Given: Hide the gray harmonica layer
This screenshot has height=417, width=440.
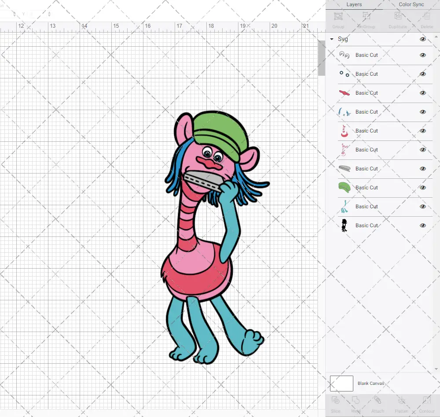Looking at the screenshot, I should [x=422, y=169].
